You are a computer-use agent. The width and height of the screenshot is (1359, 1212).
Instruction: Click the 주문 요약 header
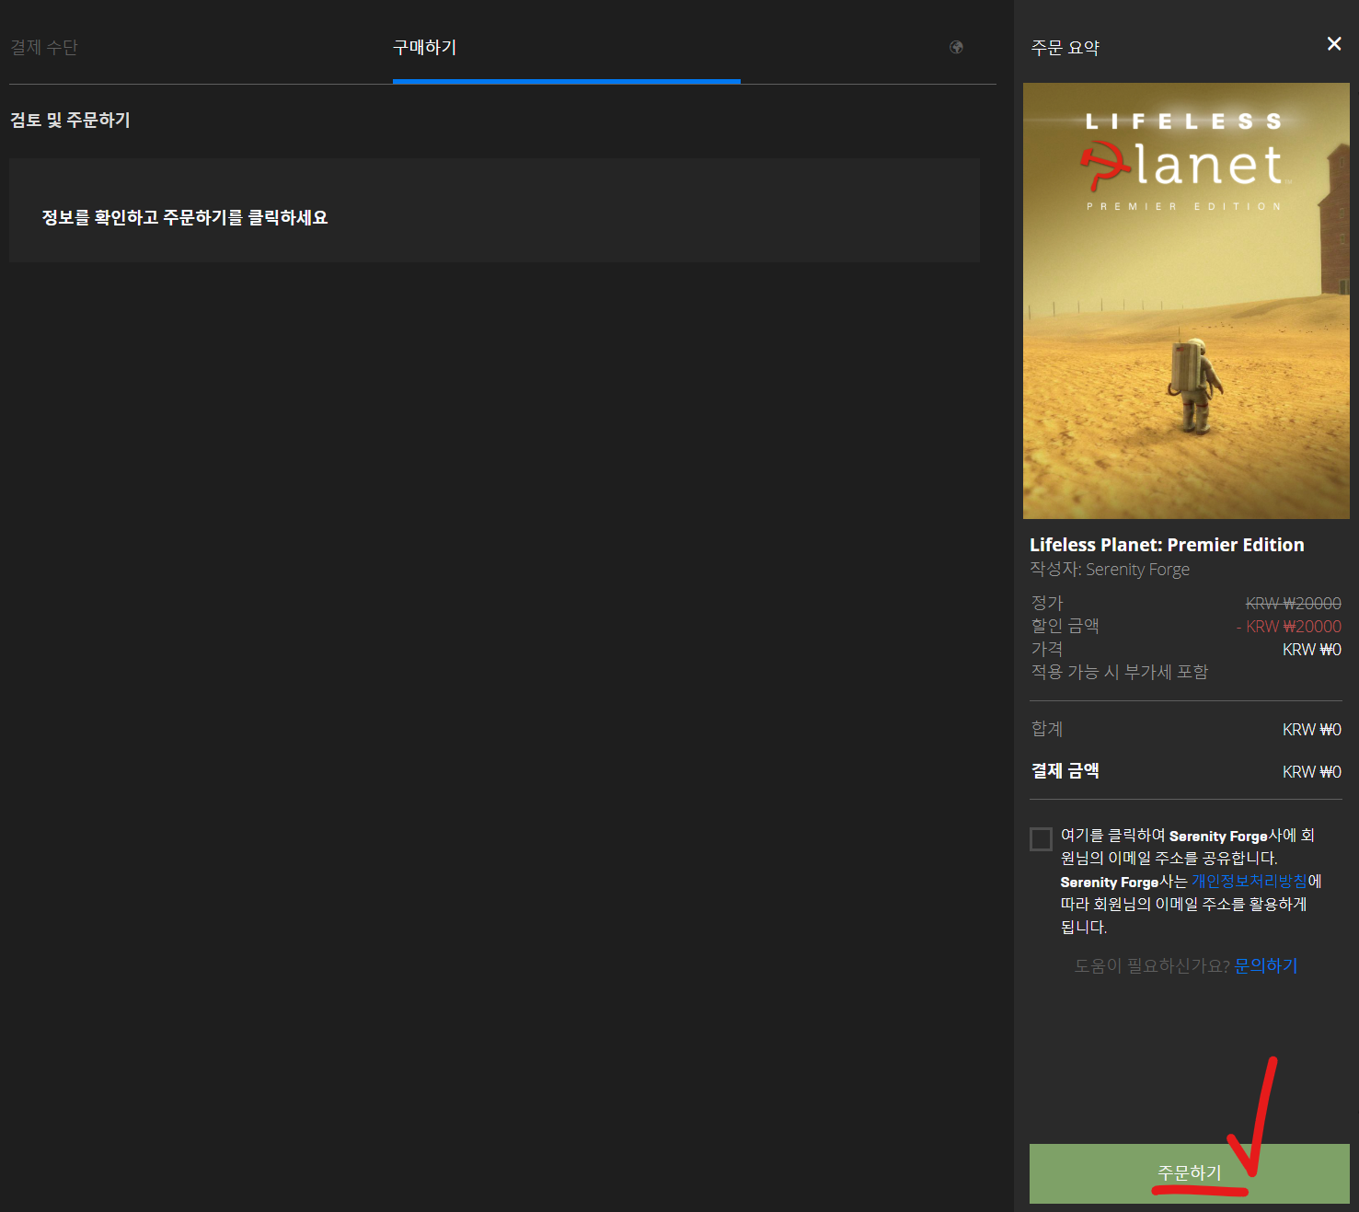point(1065,48)
